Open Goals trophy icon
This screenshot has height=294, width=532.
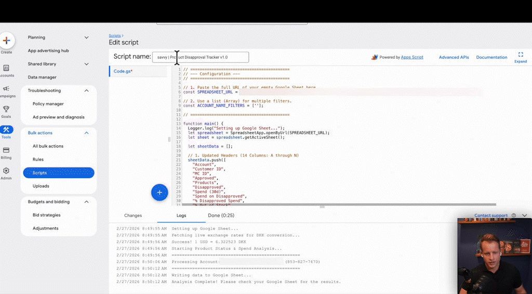coord(6,109)
